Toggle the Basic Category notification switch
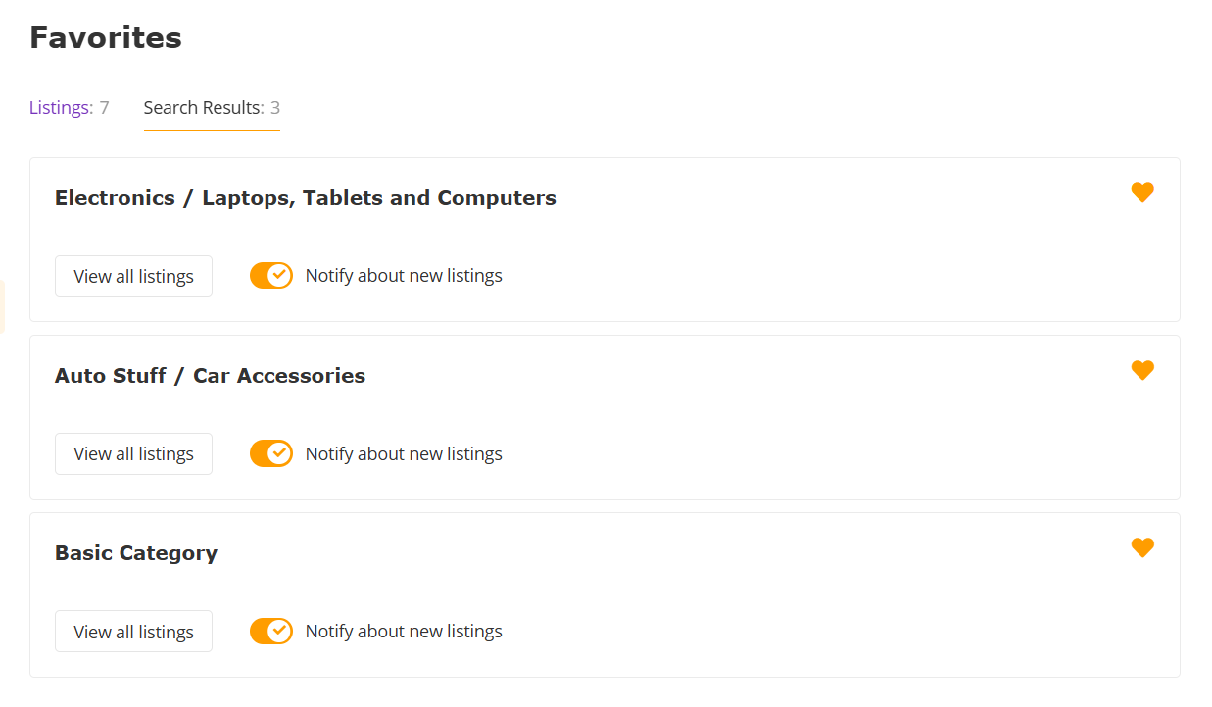 (271, 632)
